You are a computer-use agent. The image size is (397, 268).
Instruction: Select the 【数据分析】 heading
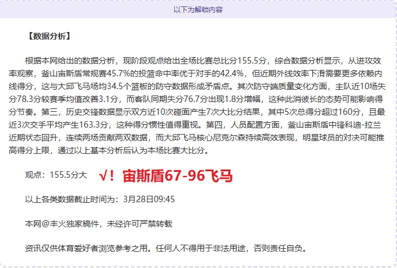[48, 36]
